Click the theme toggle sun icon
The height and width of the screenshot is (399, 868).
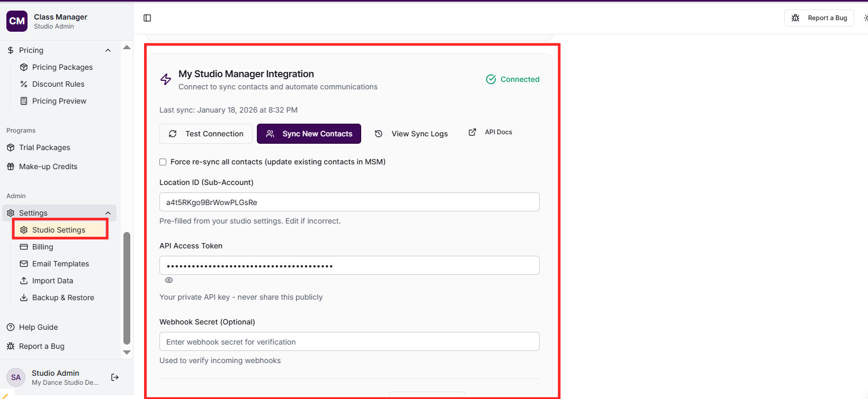point(865,18)
